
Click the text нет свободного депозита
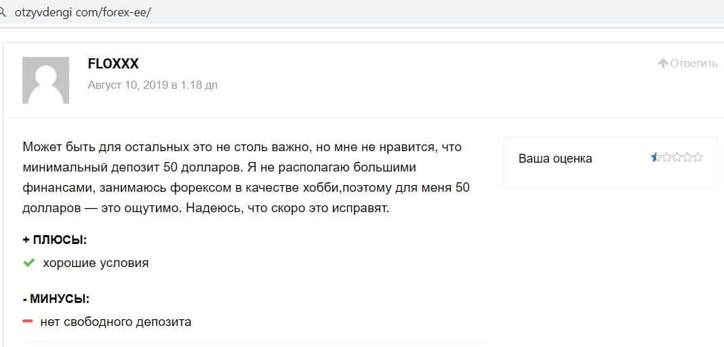115,322
